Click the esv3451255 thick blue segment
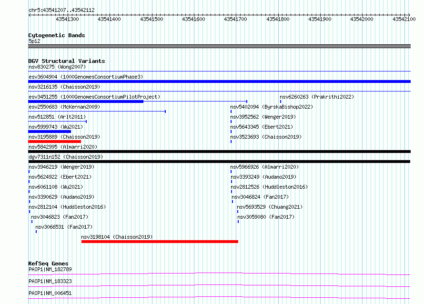This screenshot has height=304, width=424. click(86, 101)
